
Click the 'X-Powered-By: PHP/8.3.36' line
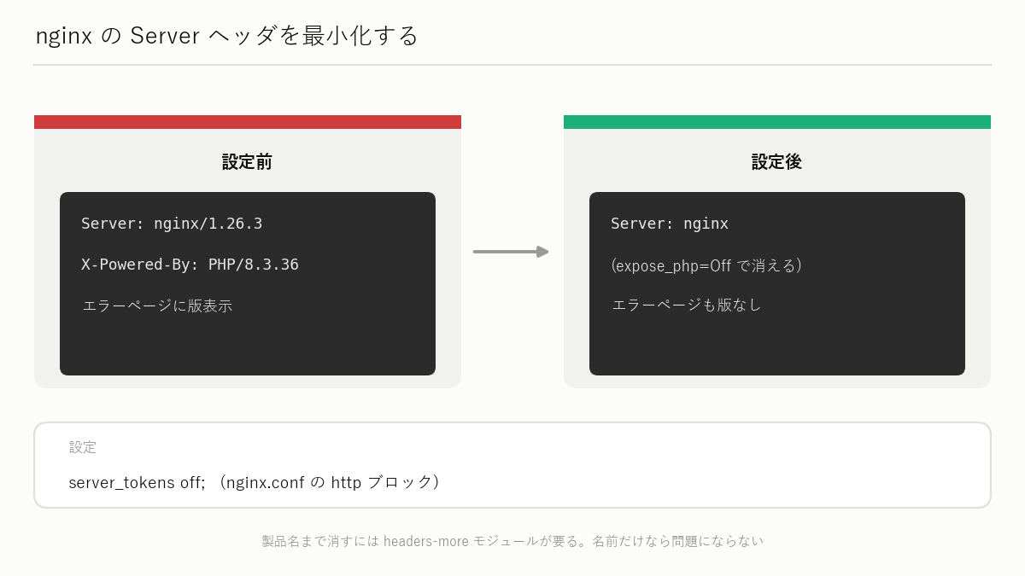point(190,265)
